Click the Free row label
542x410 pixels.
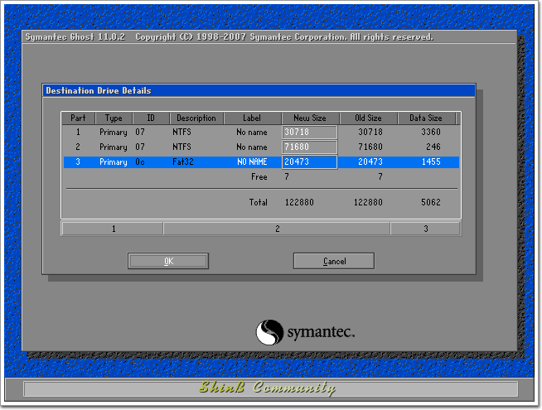[x=259, y=177]
